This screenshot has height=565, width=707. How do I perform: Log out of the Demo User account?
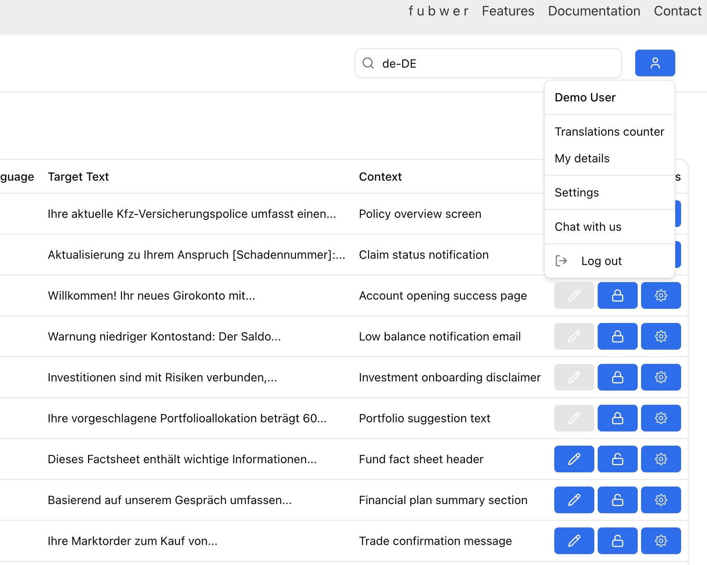(x=601, y=261)
